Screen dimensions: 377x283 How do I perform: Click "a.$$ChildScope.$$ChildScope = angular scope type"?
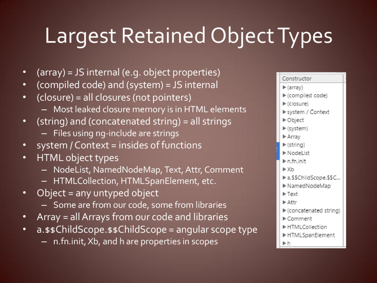click(x=147, y=230)
